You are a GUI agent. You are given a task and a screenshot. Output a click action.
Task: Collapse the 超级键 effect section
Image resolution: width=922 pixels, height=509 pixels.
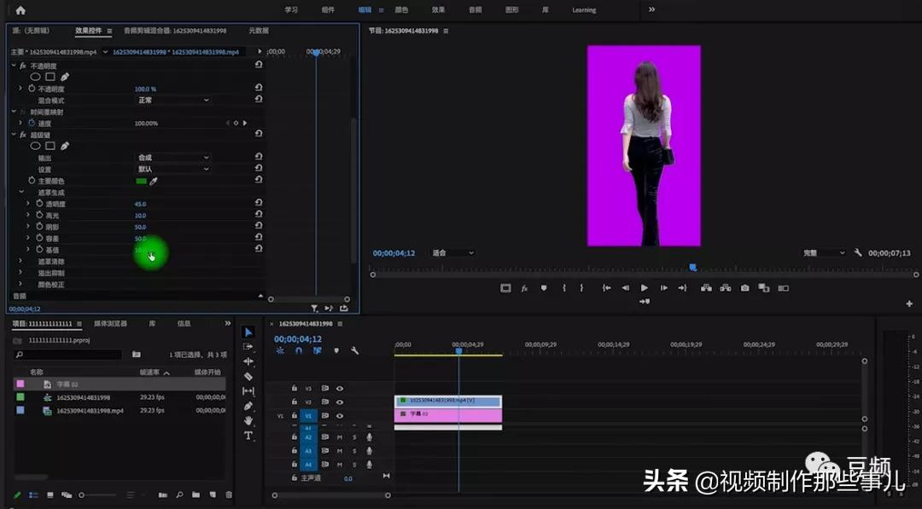(14, 134)
